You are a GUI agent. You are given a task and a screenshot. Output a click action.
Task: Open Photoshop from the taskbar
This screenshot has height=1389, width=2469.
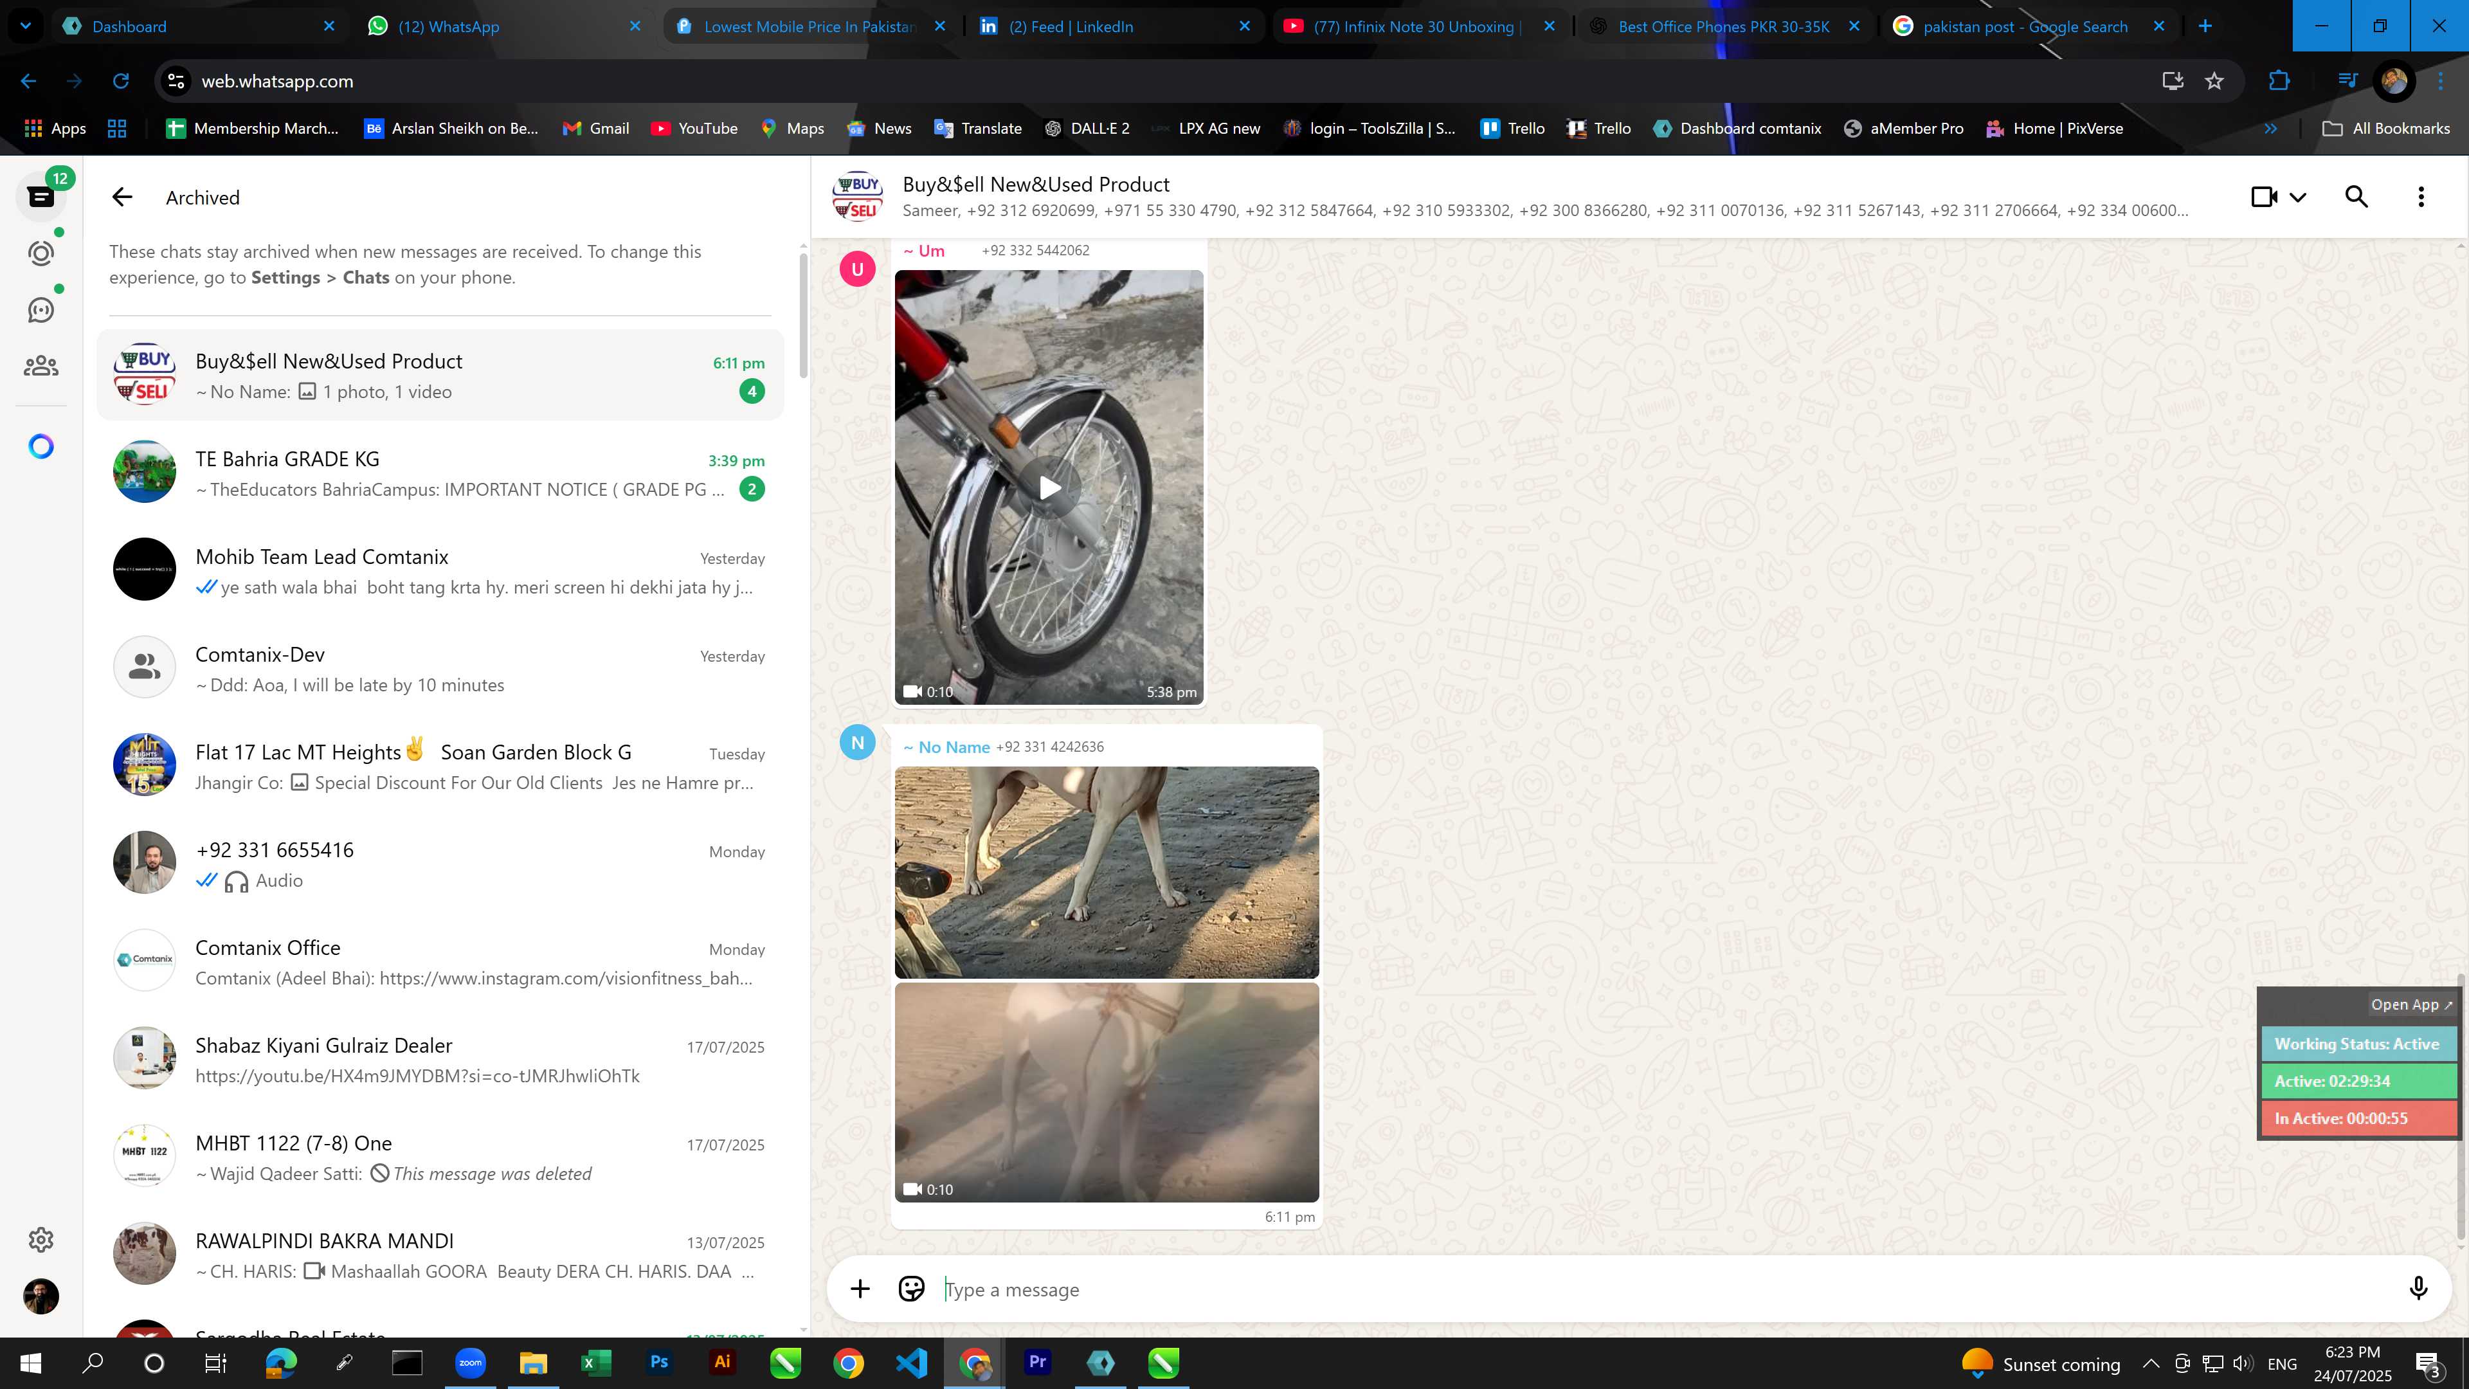(x=658, y=1362)
